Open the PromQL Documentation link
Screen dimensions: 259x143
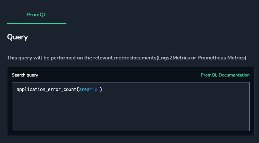225,75
